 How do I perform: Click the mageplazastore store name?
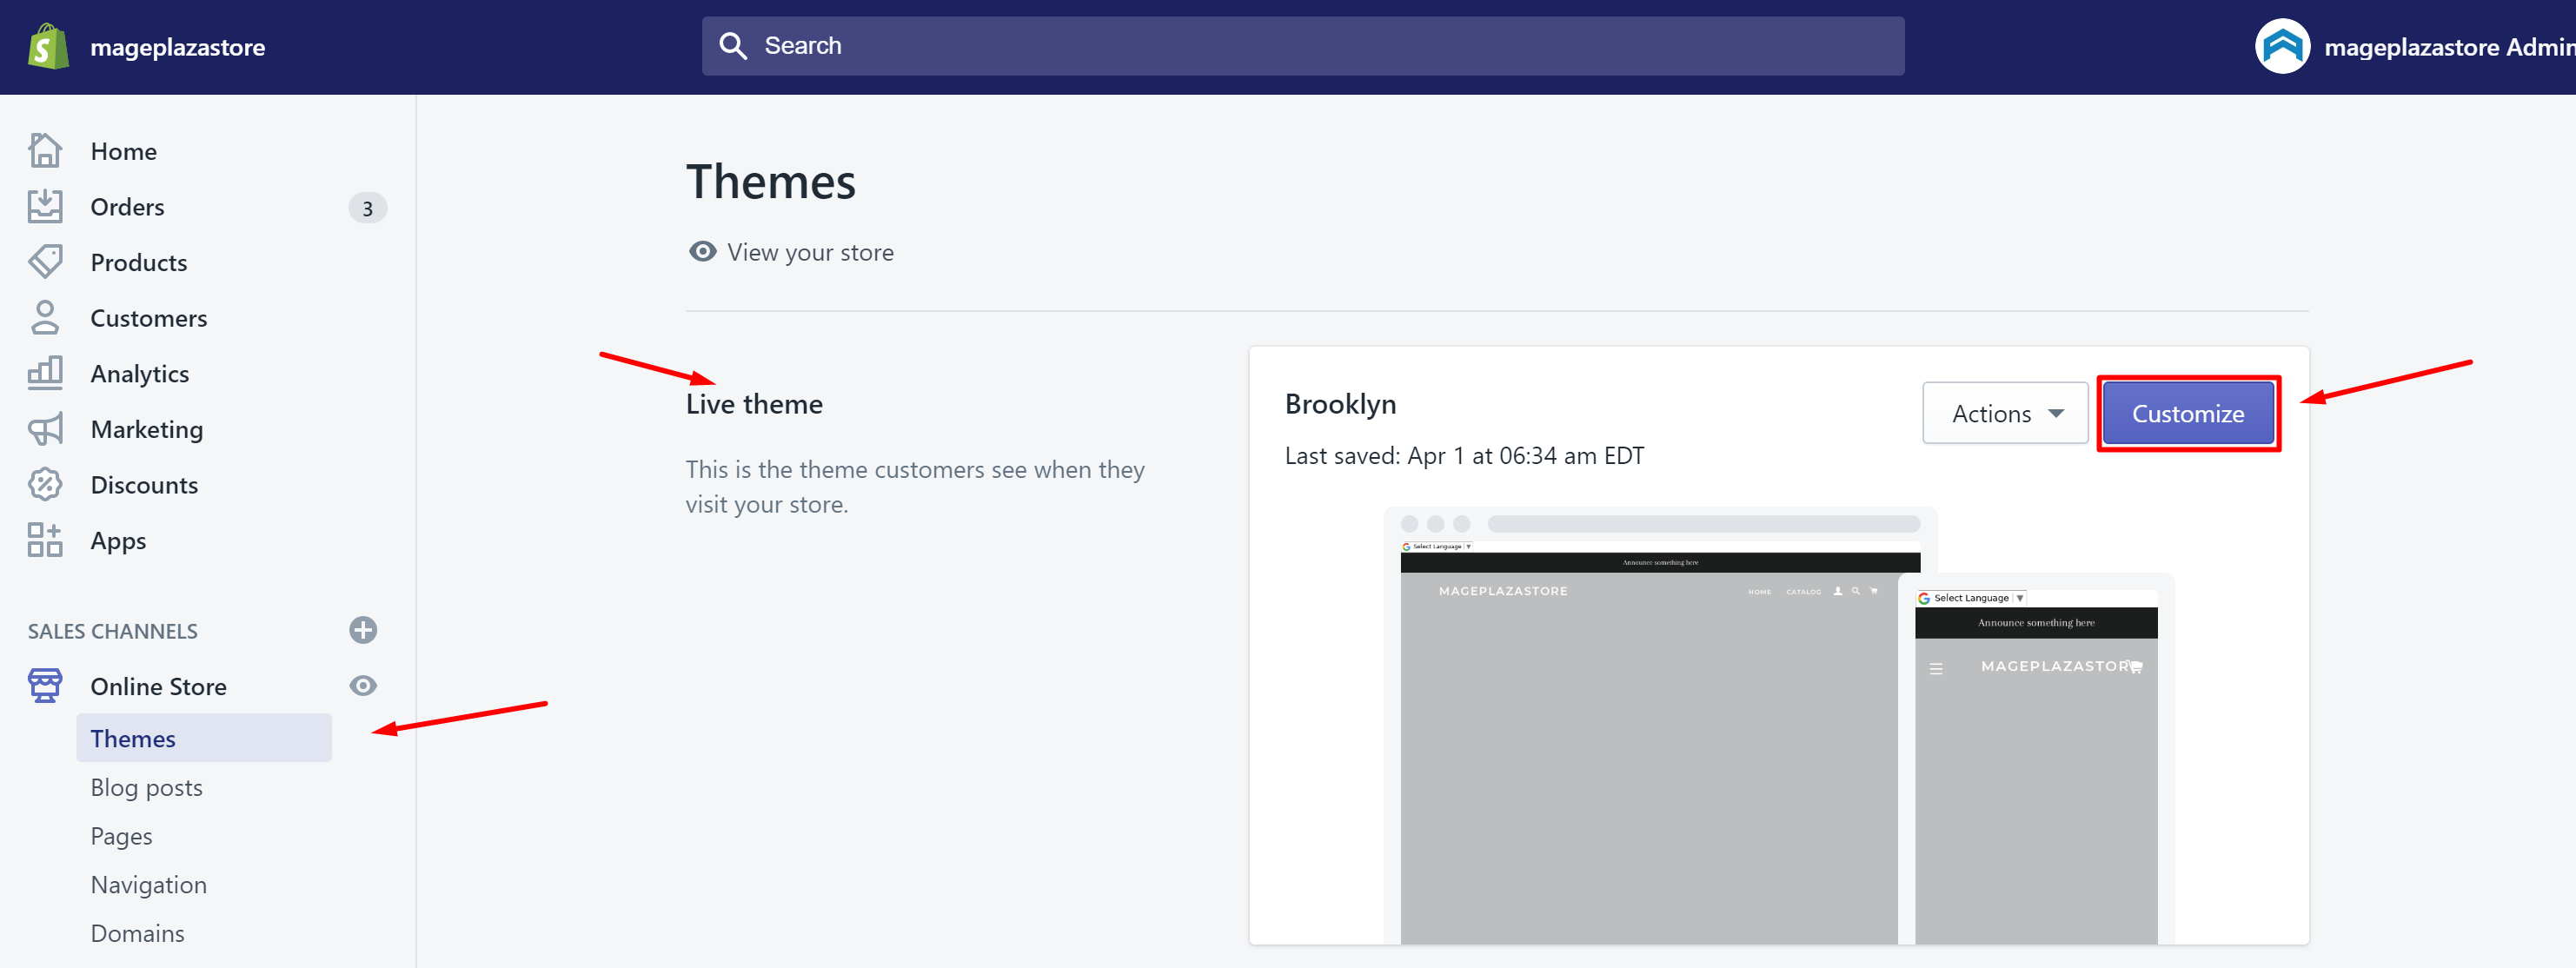pos(178,47)
